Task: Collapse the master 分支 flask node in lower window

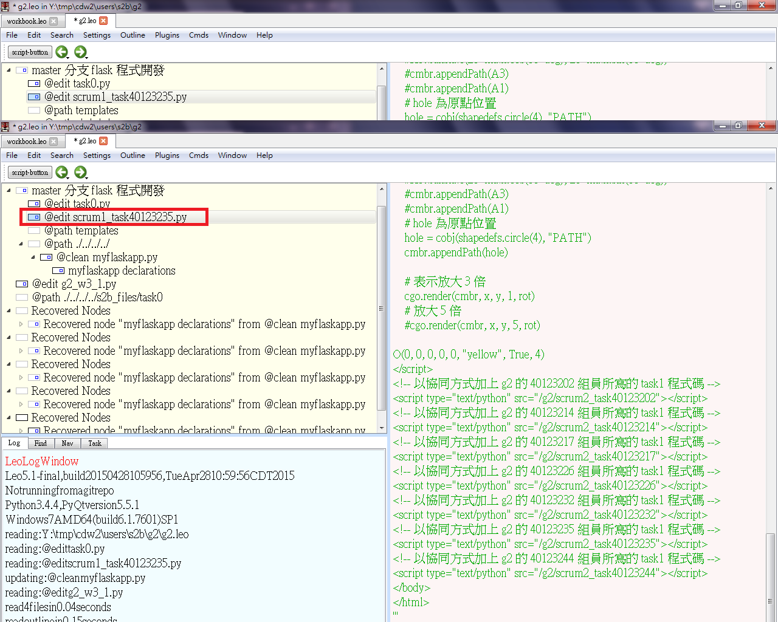Action: click(9, 191)
